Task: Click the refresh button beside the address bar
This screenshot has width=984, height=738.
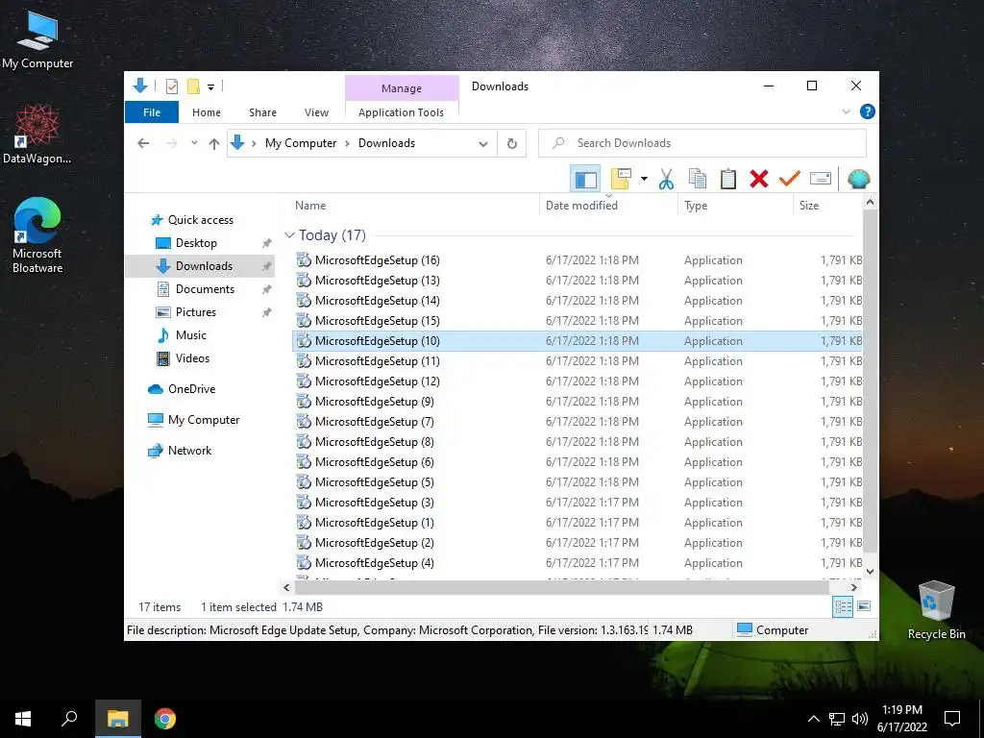Action: click(512, 144)
